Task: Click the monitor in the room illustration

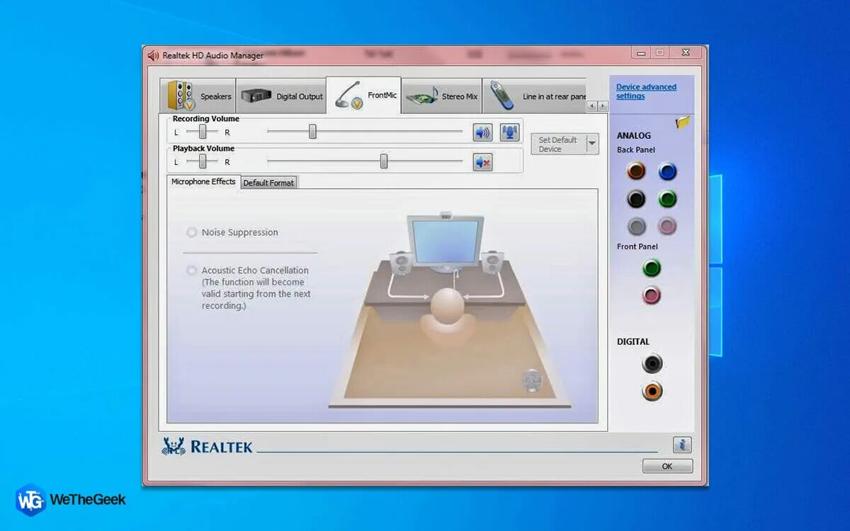Action: 446,243
